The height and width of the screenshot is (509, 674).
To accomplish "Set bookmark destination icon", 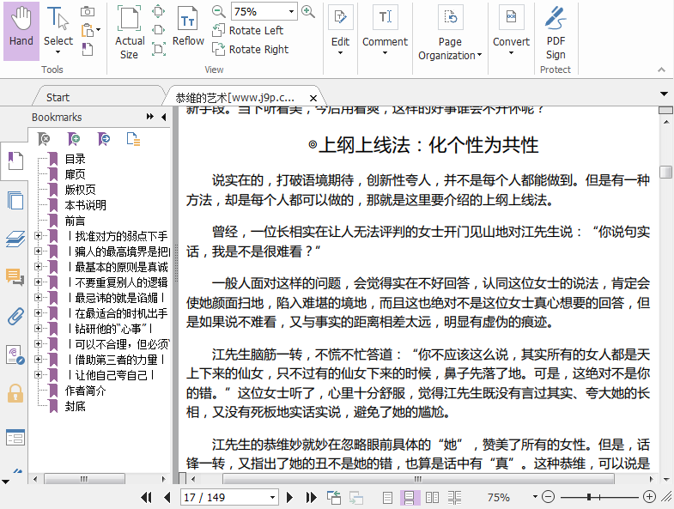I will coord(104,139).
